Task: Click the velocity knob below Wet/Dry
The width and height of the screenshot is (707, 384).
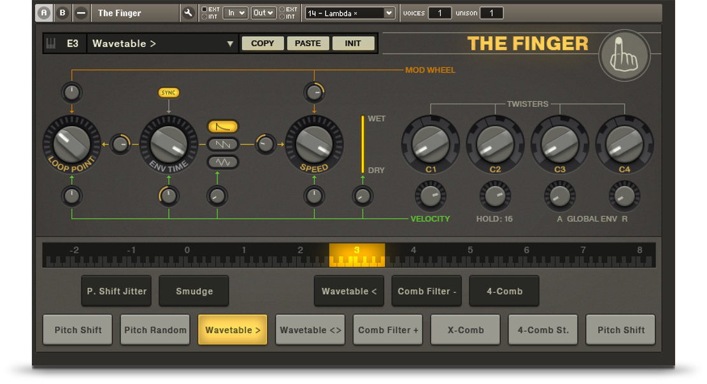Action: tap(362, 196)
